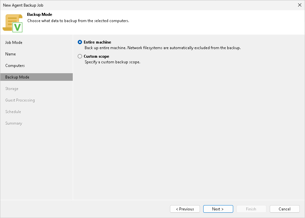Go to the Job Mode step
Image resolution: width=305 pixels, height=218 pixels.
14,43
